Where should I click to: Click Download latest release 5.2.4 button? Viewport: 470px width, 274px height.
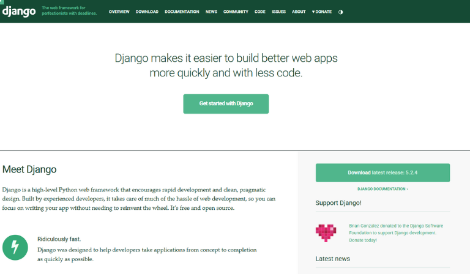pos(382,172)
